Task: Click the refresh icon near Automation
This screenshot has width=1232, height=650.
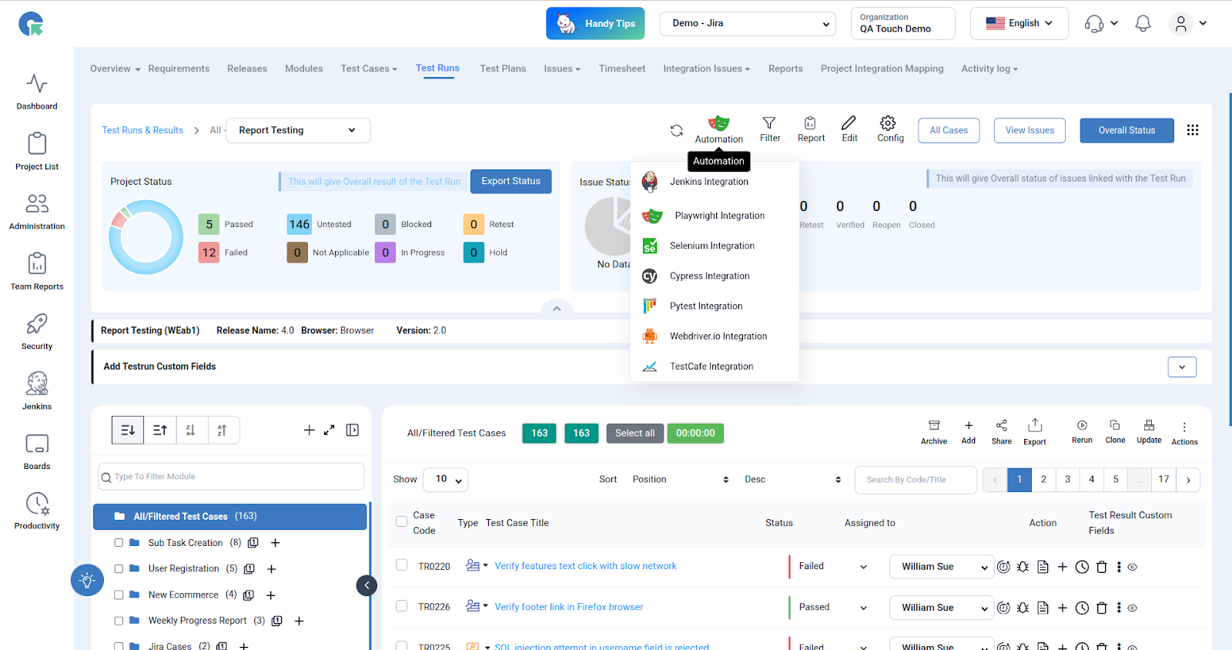Action: [676, 131]
